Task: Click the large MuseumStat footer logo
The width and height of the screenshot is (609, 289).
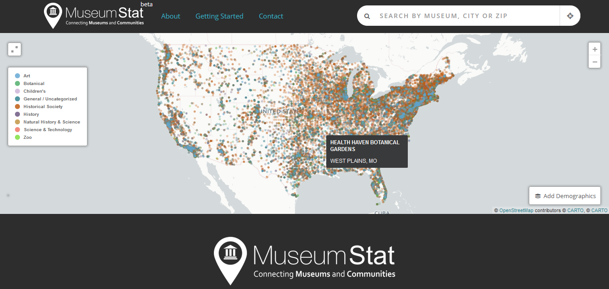Action: point(304,261)
